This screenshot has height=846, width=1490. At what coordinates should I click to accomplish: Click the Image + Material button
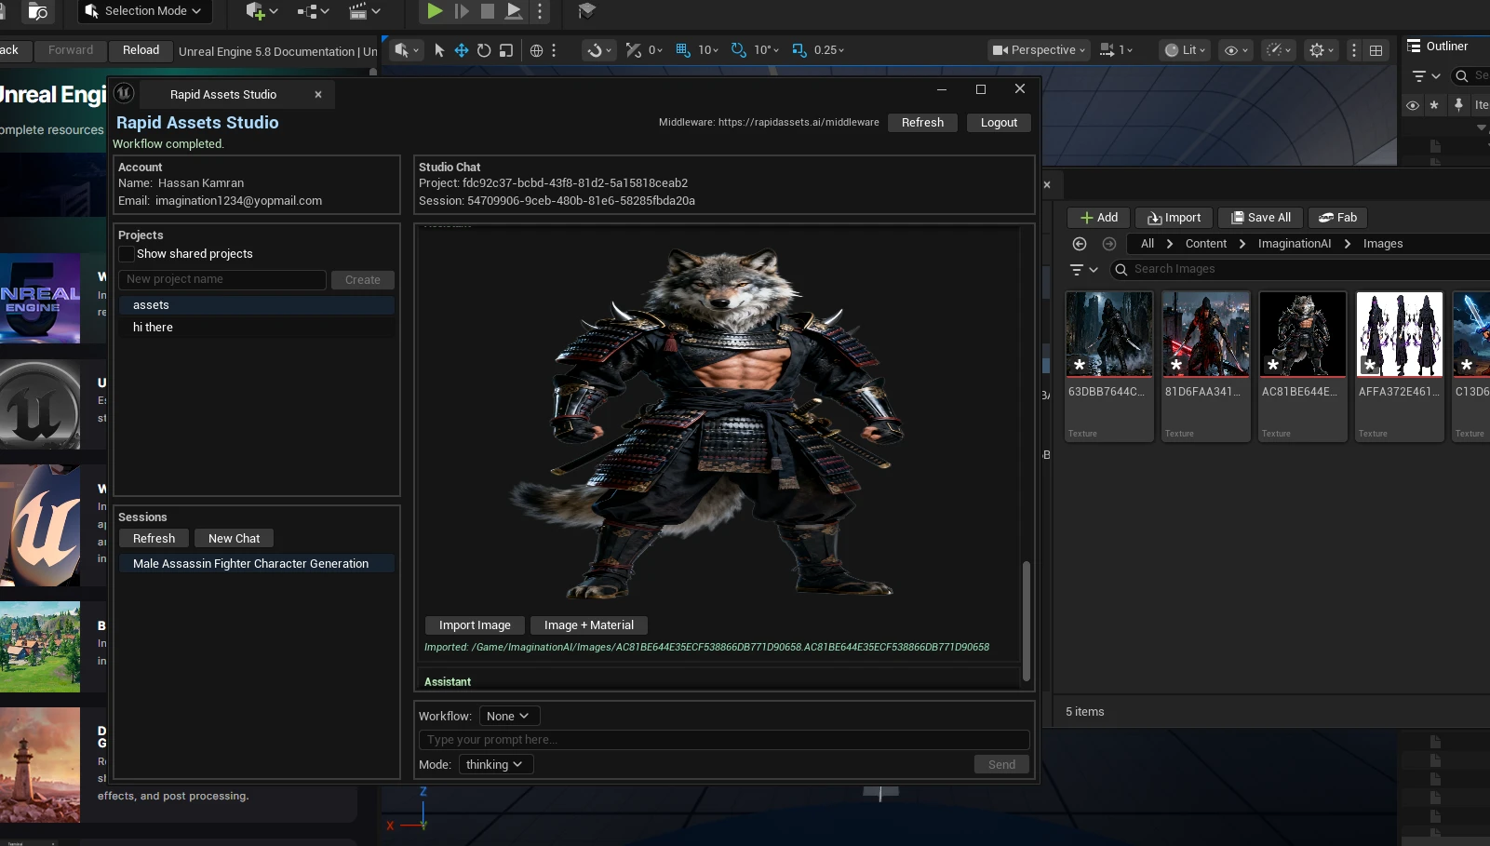pyautogui.click(x=588, y=625)
